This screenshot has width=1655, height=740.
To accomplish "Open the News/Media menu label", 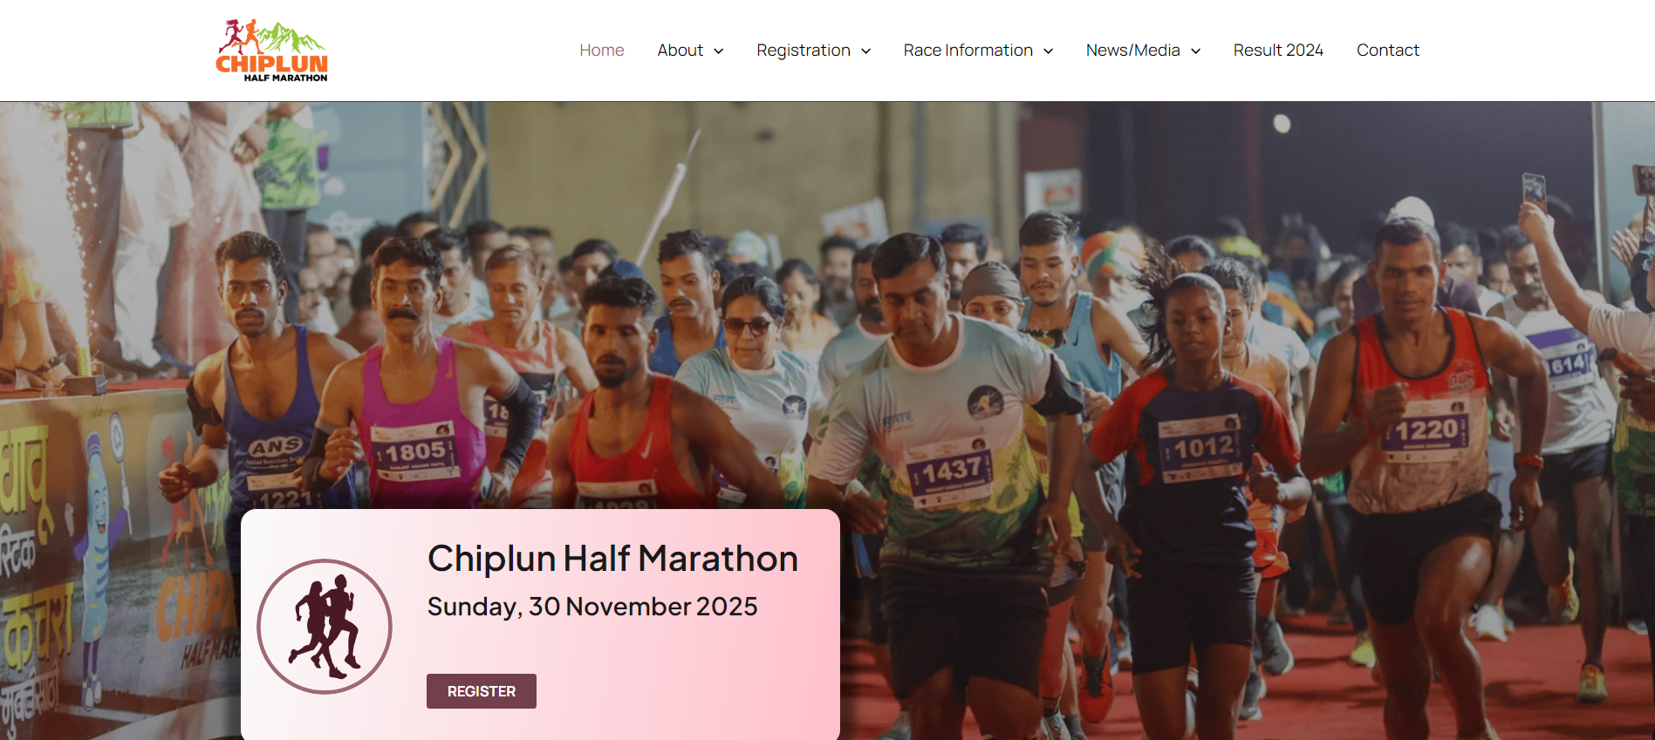I will (x=1133, y=51).
